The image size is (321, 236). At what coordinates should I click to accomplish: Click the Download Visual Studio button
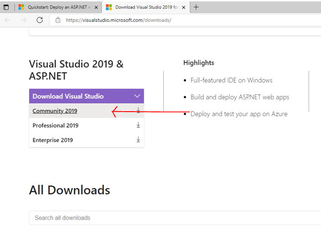pos(86,96)
